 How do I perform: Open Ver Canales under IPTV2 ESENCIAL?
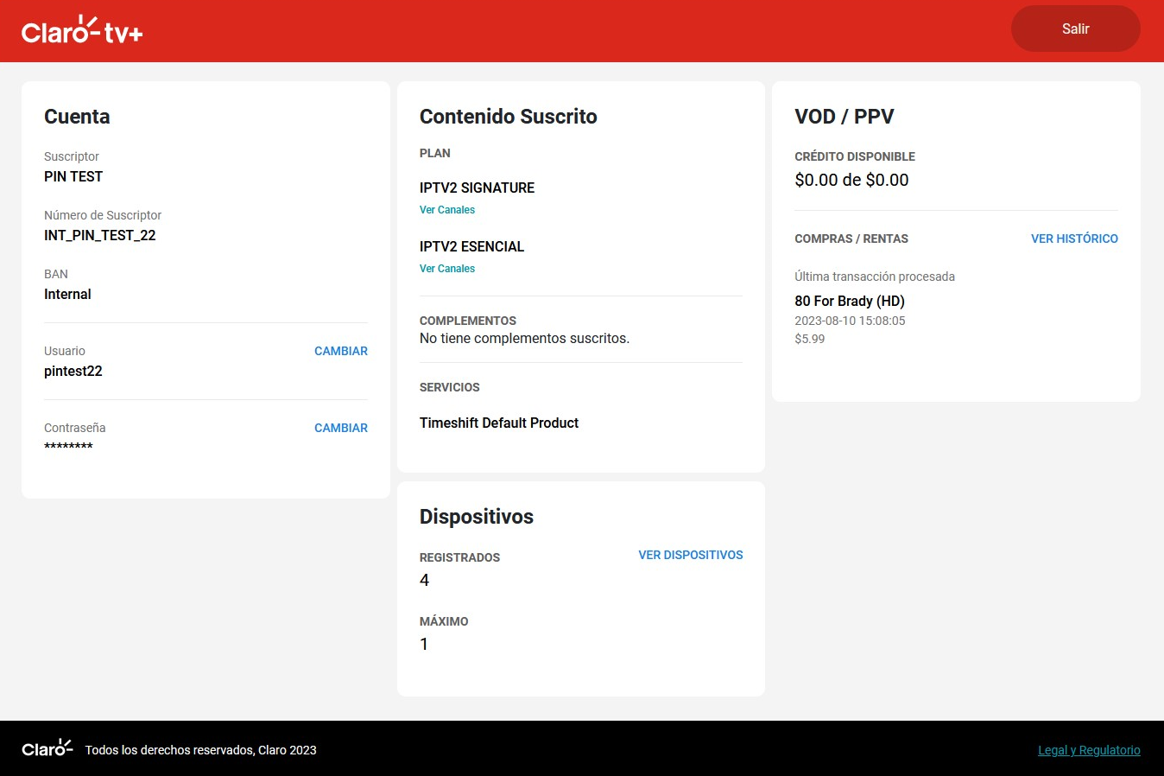pyautogui.click(x=447, y=269)
